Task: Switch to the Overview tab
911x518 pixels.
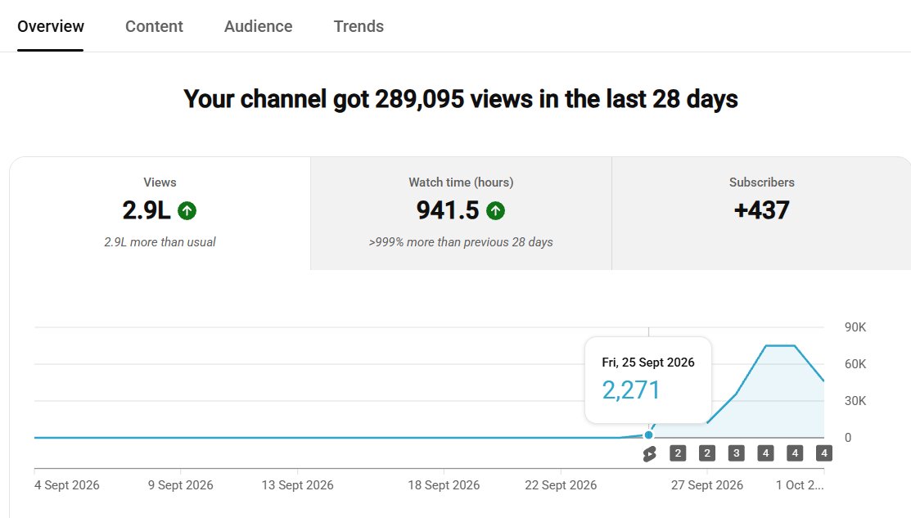Action: 51,26
